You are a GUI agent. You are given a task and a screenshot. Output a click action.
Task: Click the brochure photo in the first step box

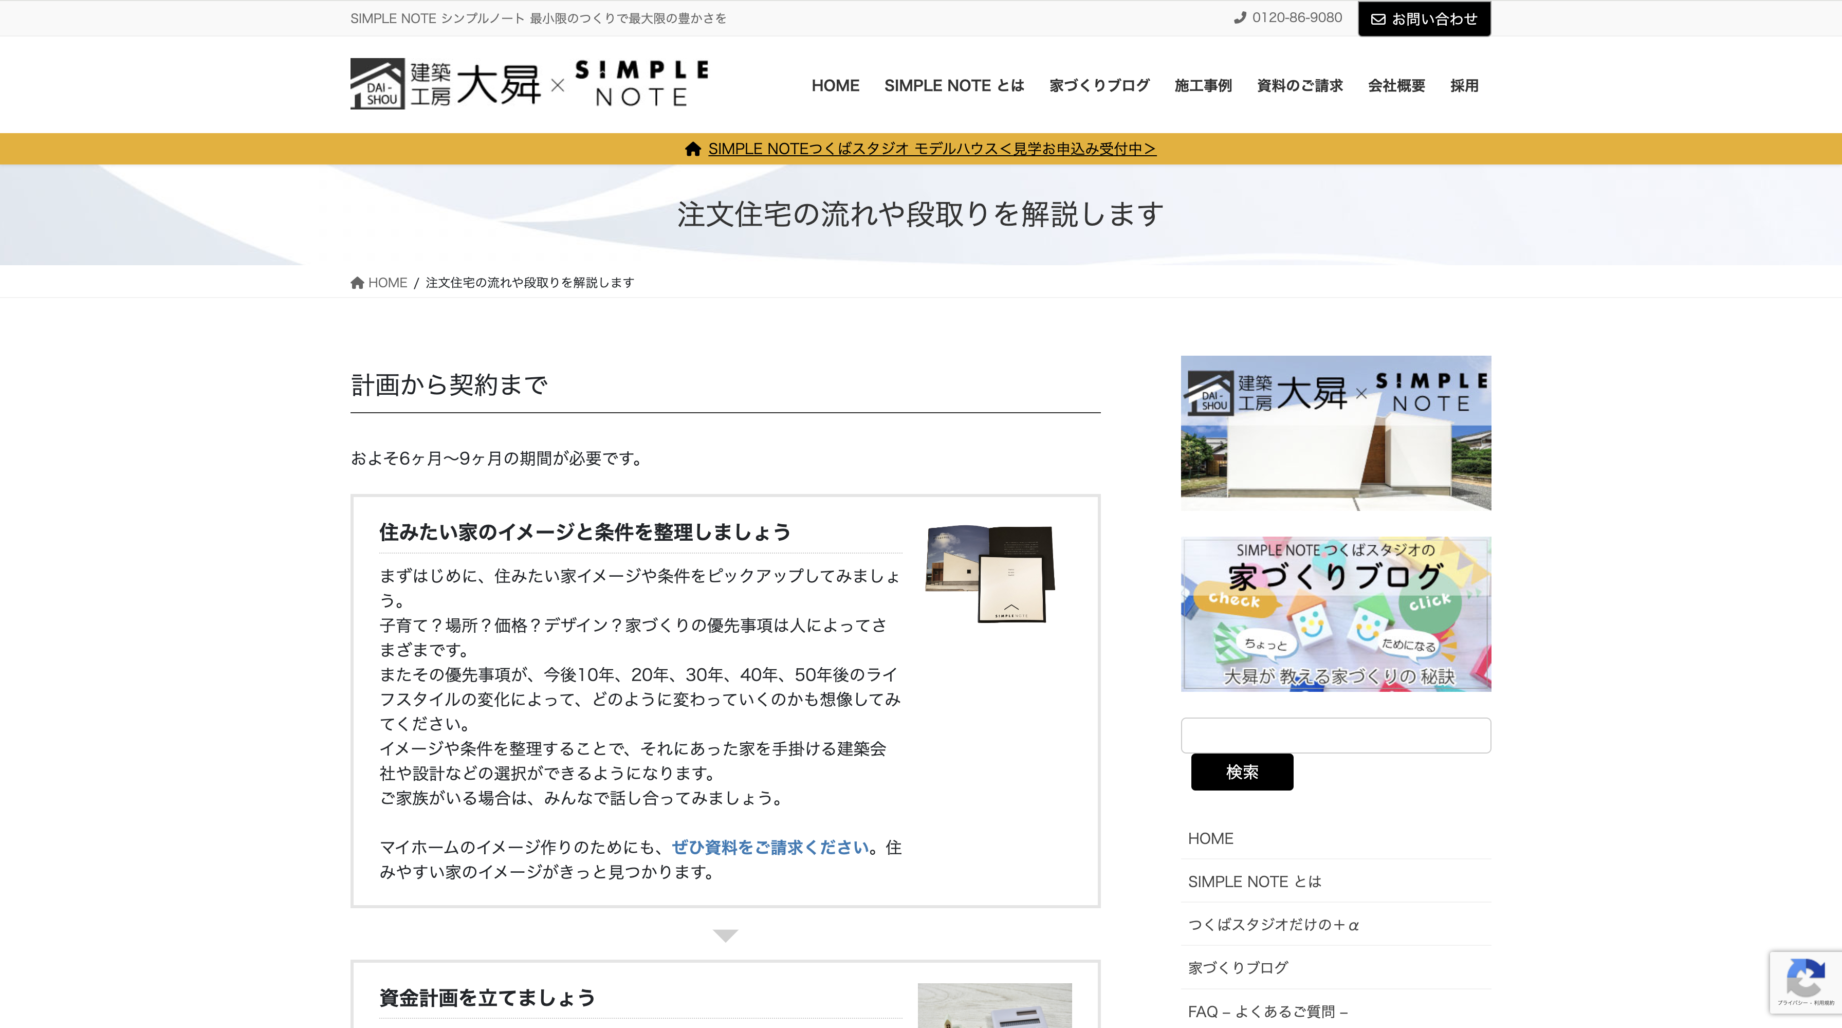tap(990, 573)
